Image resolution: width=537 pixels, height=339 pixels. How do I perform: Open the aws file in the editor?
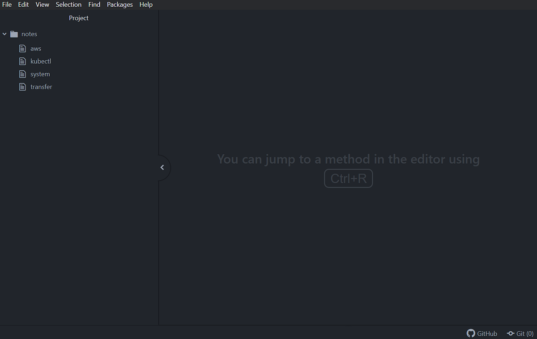tap(35, 48)
